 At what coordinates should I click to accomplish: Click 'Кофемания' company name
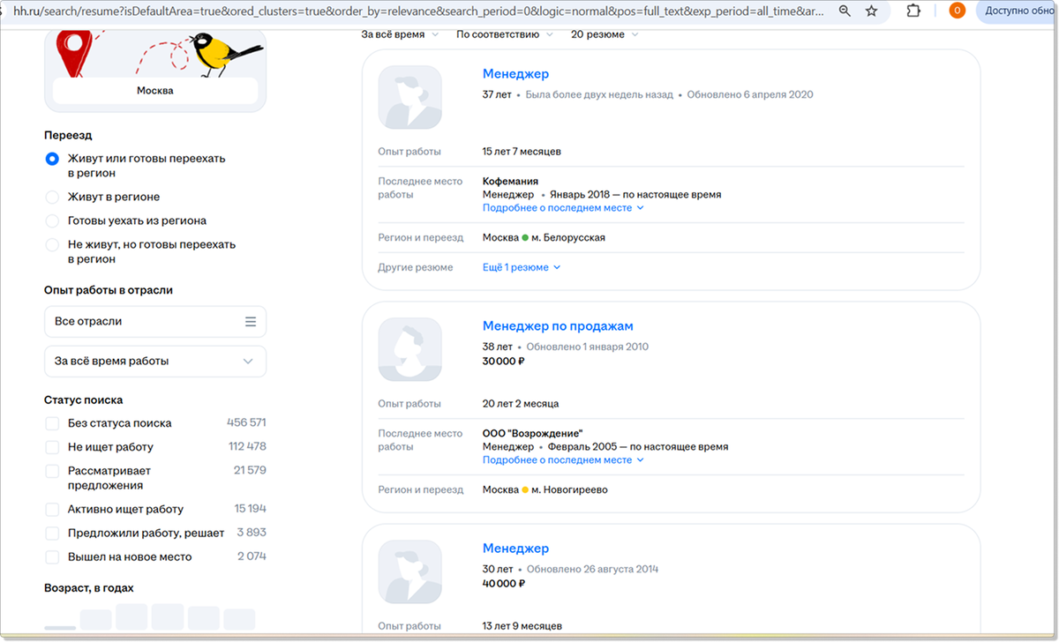[x=510, y=182]
